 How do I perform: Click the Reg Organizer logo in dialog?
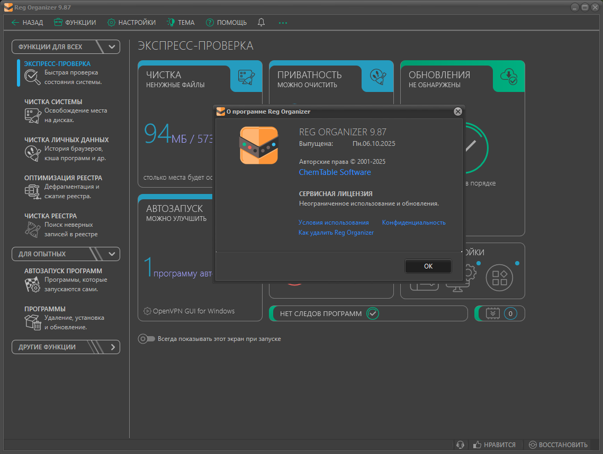pyautogui.click(x=258, y=145)
